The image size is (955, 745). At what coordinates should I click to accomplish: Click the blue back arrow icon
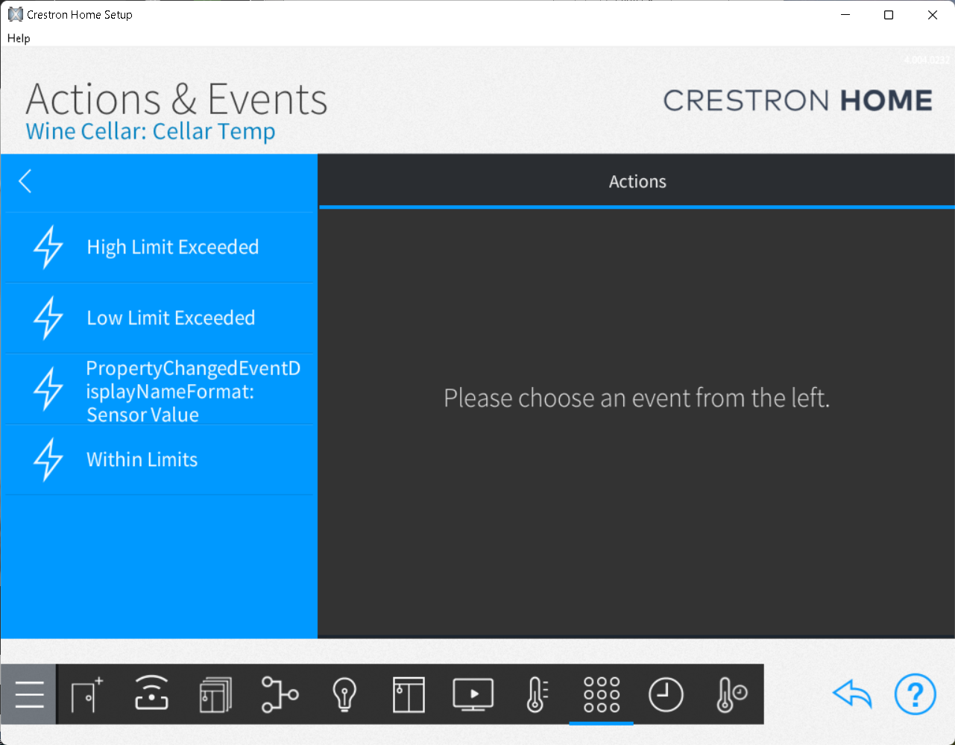point(852,694)
